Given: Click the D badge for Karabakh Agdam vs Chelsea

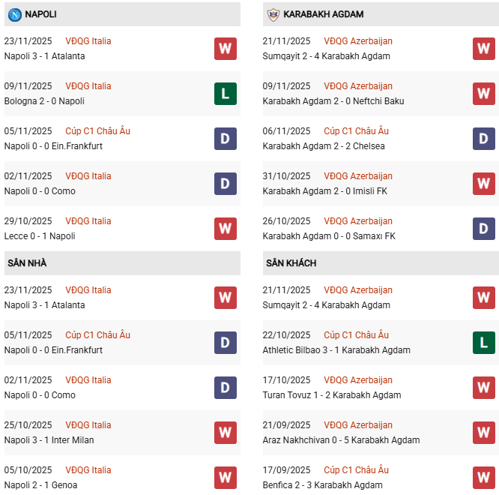Looking at the screenshot, I should click(x=484, y=139).
